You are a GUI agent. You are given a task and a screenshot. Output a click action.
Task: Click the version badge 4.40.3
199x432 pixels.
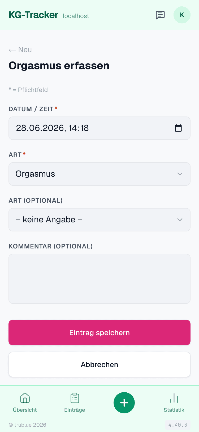tap(178, 425)
